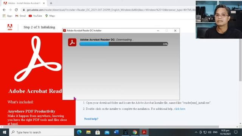Open YouTube bookmark

pyautogui.click(x=35, y=16)
